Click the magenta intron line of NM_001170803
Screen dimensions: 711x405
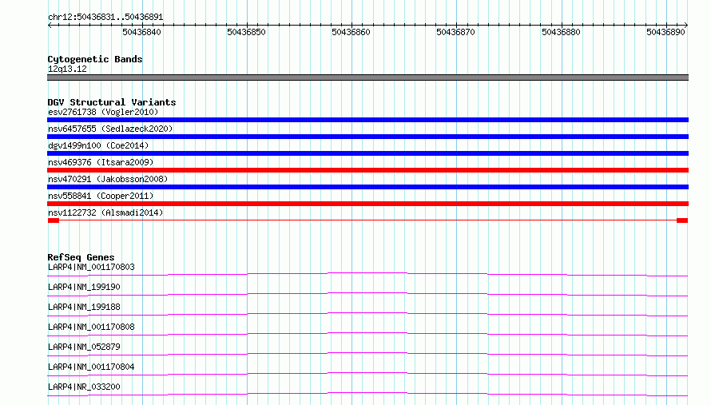click(x=367, y=273)
